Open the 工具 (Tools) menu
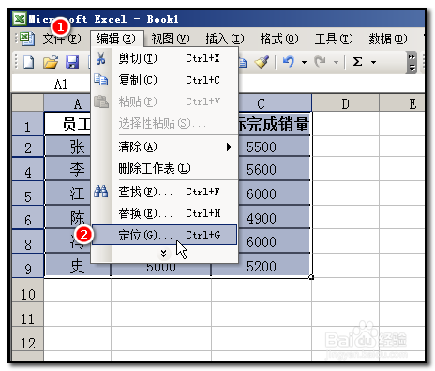 coord(334,39)
